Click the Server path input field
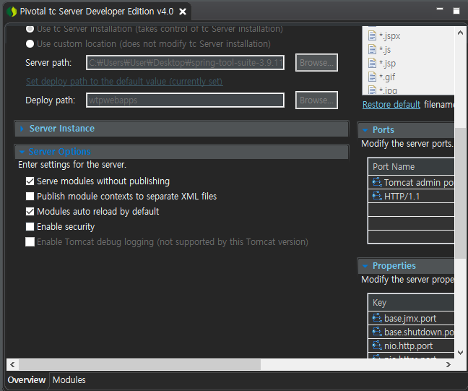The width and height of the screenshot is (468, 391). 185,63
